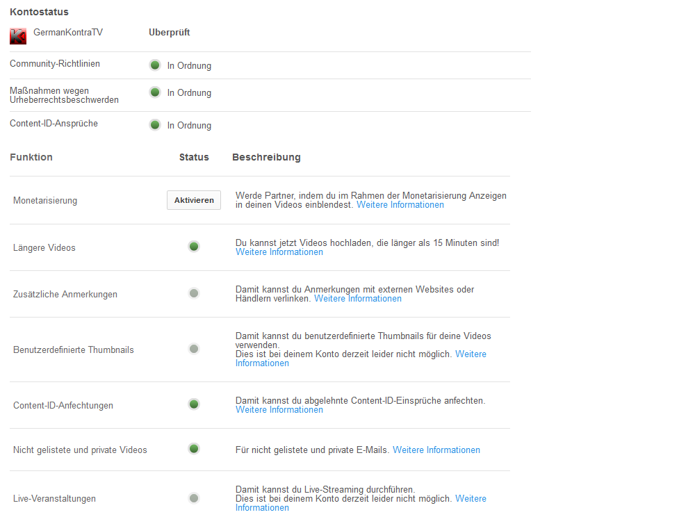Image resolution: width=695 pixels, height=526 pixels.
Task: Follow Weitere Informationen link for Zusätzliche Anmerkungen
Action: [357, 299]
